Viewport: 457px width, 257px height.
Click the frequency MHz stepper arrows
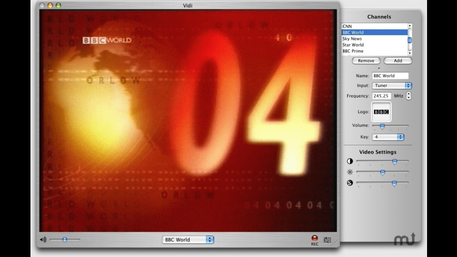pyautogui.click(x=409, y=96)
